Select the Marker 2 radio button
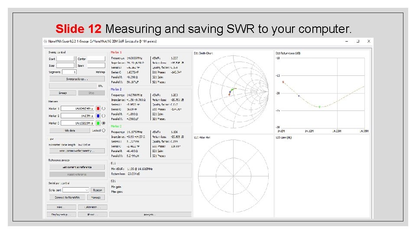416x234 pixels. coord(104,116)
